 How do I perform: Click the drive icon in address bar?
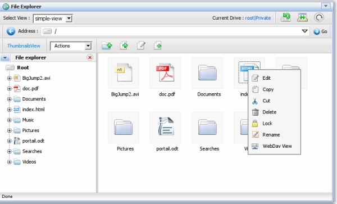(x=47, y=31)
